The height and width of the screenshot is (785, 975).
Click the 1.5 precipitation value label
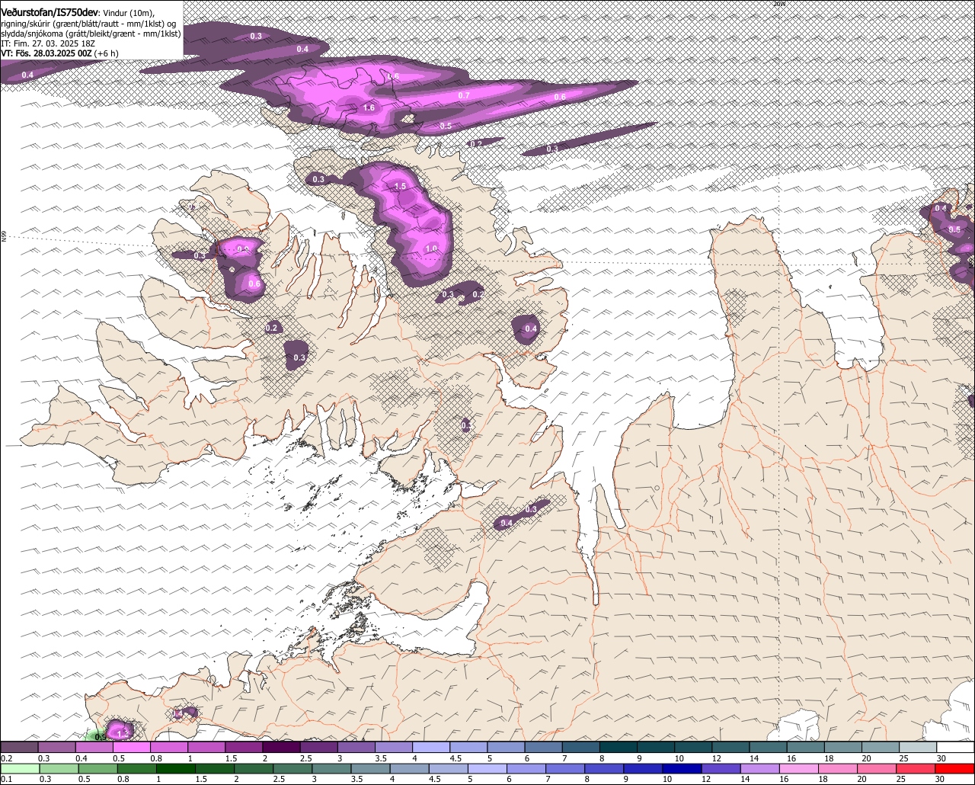click(x=401, y=186)
